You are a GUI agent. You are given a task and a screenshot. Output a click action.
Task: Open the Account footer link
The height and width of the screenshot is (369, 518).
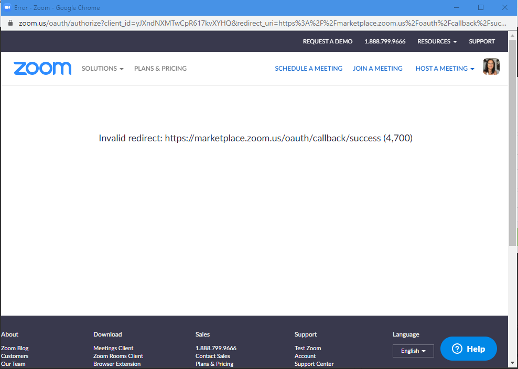[x=305, y=356]
